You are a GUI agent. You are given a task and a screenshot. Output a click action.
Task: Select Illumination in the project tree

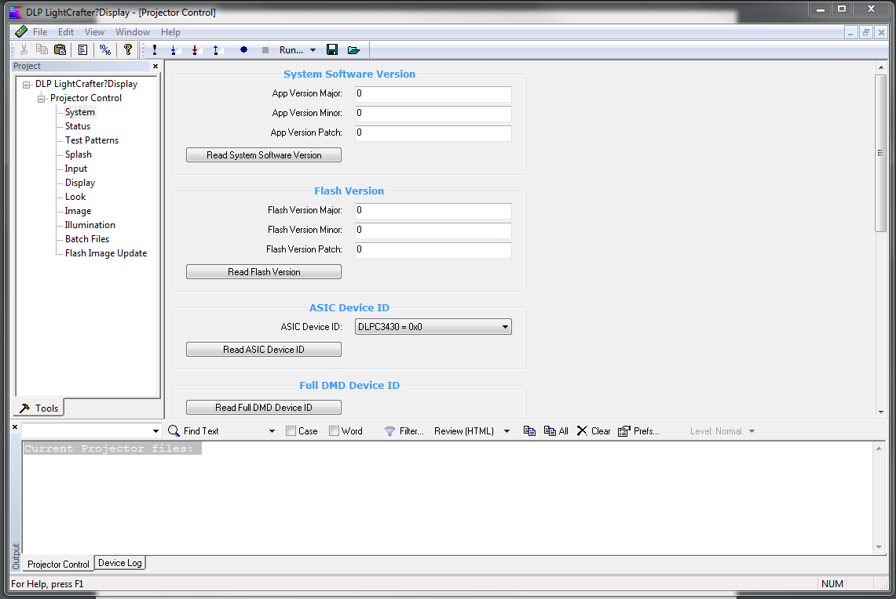[x=90, y=225]
